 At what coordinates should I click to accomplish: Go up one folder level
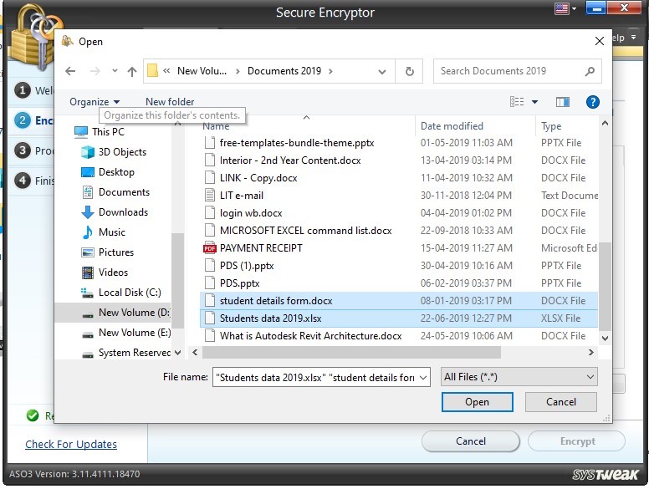click(x=132, y=72)
